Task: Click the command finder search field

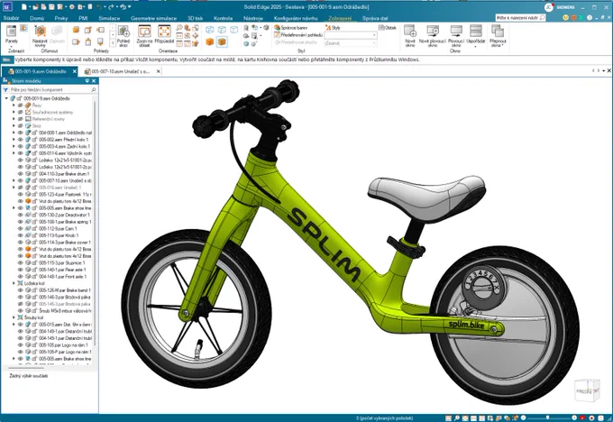Action: pos(520,18)
